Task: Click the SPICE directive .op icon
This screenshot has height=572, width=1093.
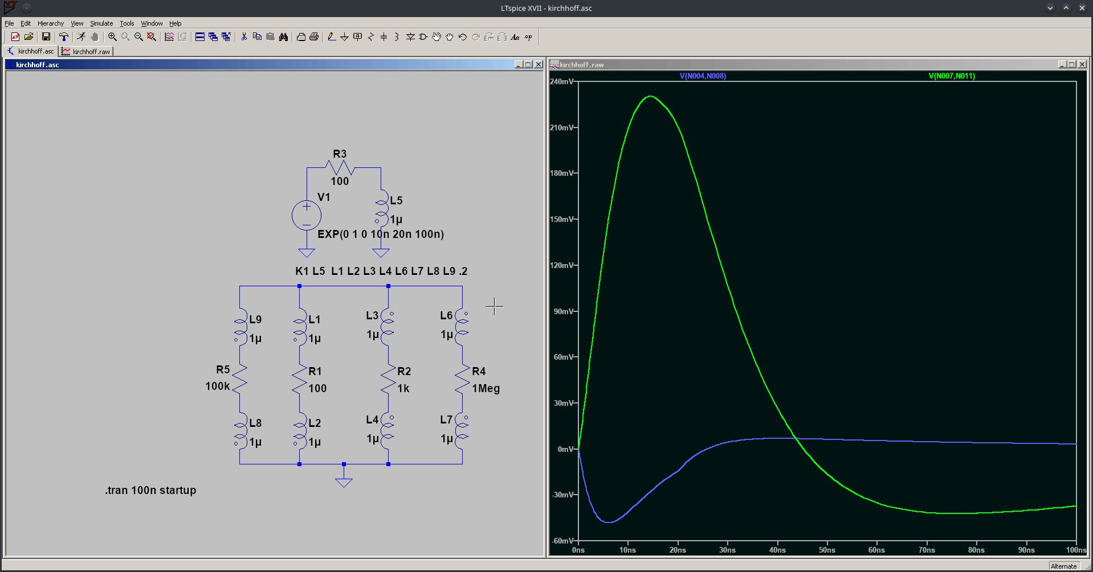Action: point(528,37)
